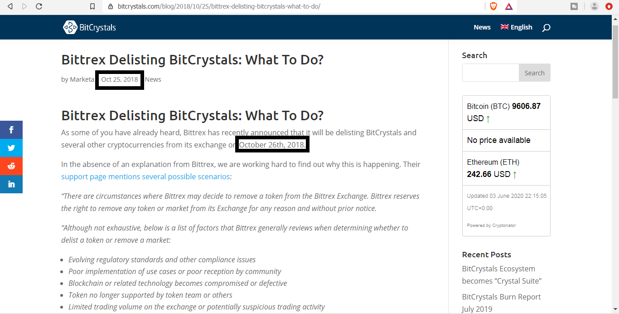Reload the page with the refresh icon

coord(39,6)
